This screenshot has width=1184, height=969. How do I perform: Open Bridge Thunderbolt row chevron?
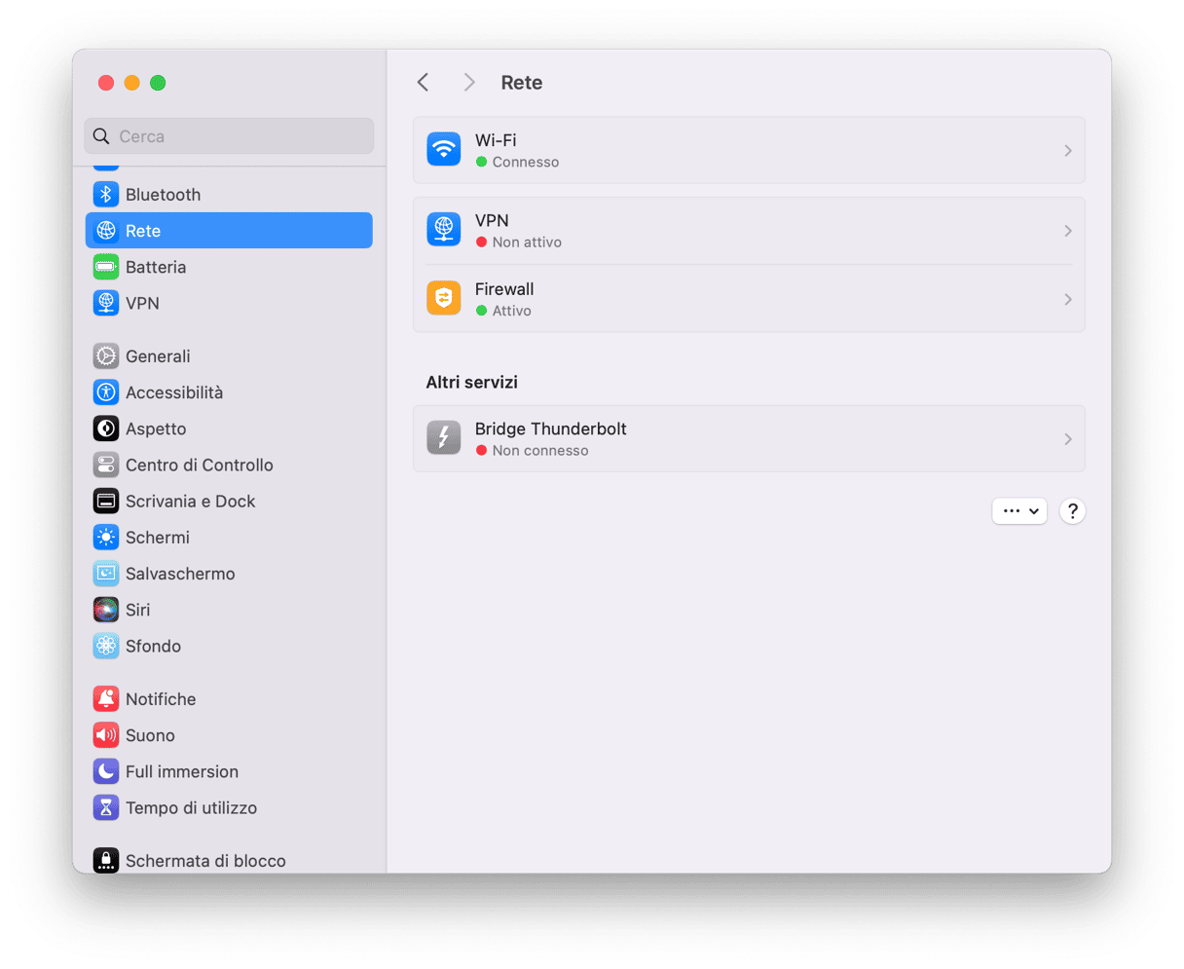[1068, 439]
